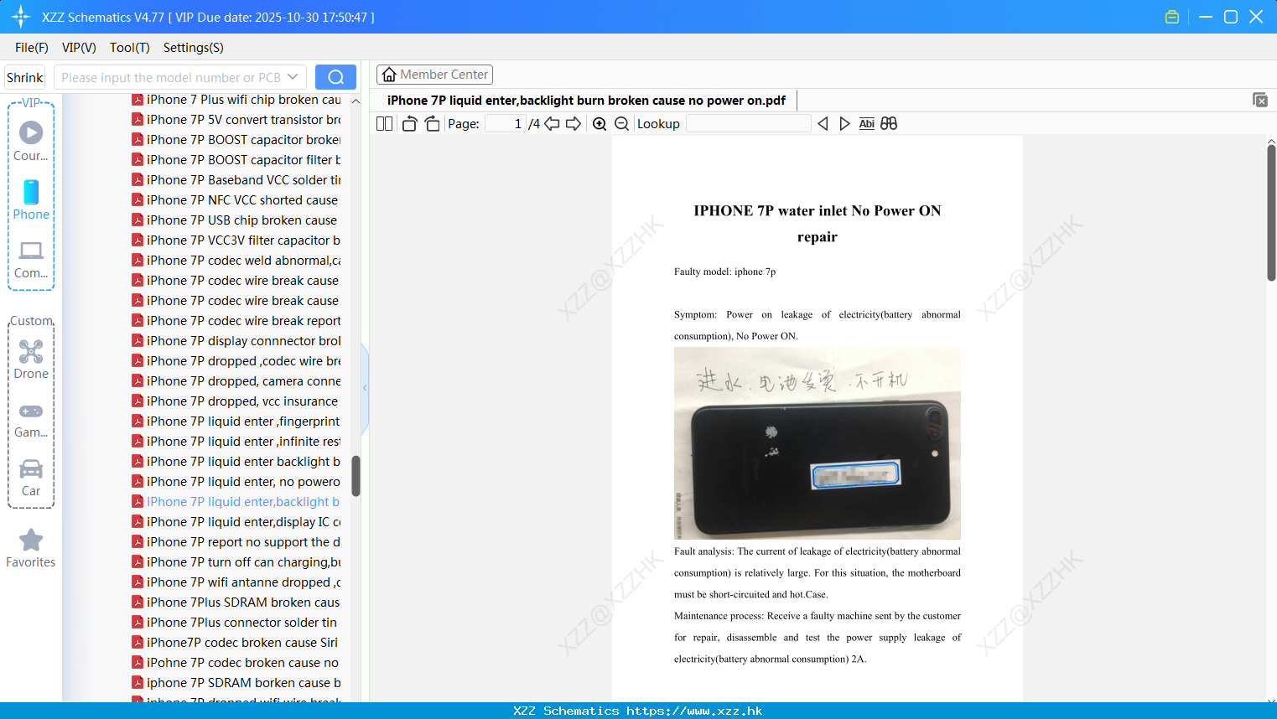
Task: Rotate page counterclockwise
Action: click(x=409, y=124)
